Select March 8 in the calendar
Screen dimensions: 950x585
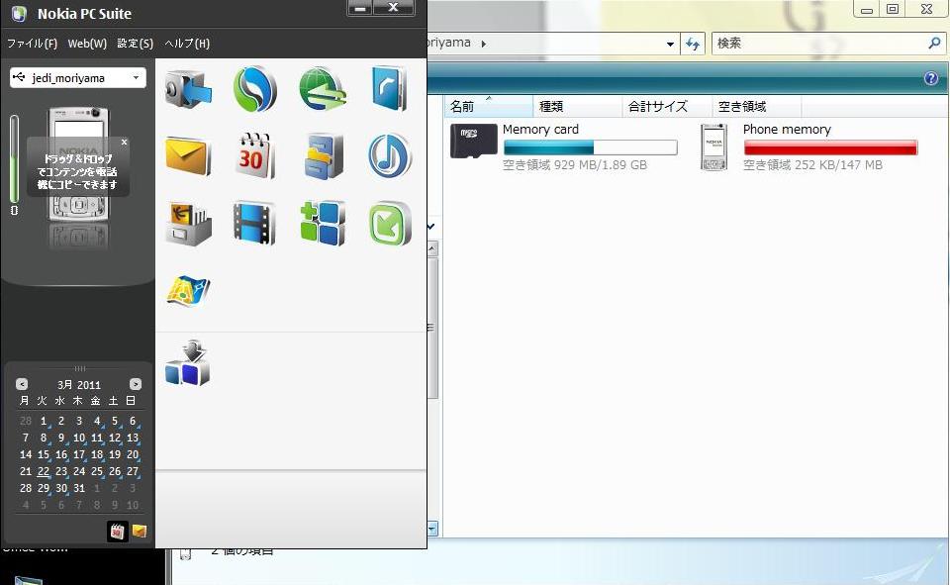(44, 438)
